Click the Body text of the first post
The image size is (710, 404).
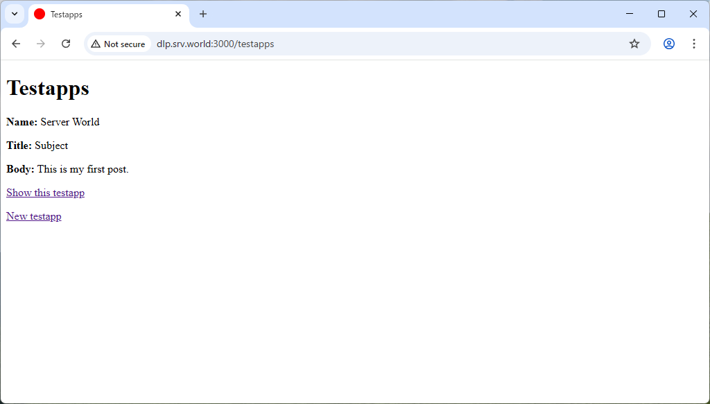(x=83, y=168)
